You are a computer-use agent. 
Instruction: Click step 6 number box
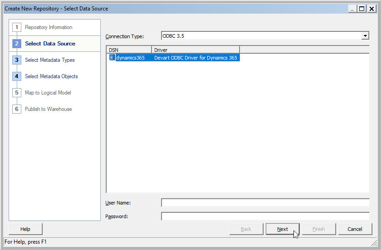17,109
